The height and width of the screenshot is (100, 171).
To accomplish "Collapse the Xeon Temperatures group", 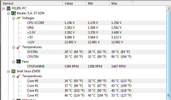I will (x=13, y=76).
